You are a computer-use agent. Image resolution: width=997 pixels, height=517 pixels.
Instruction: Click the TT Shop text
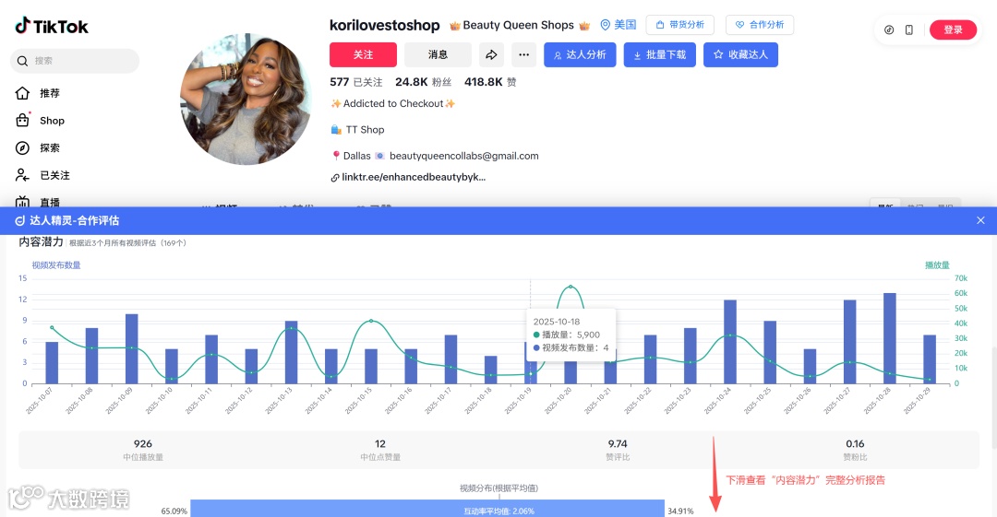365,130
